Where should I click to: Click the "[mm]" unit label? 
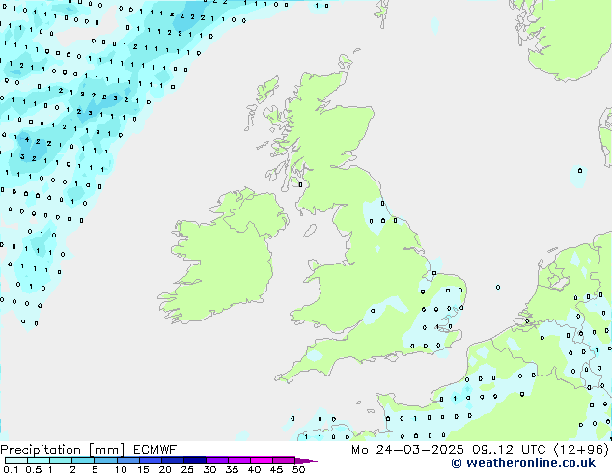coord(106,450)
